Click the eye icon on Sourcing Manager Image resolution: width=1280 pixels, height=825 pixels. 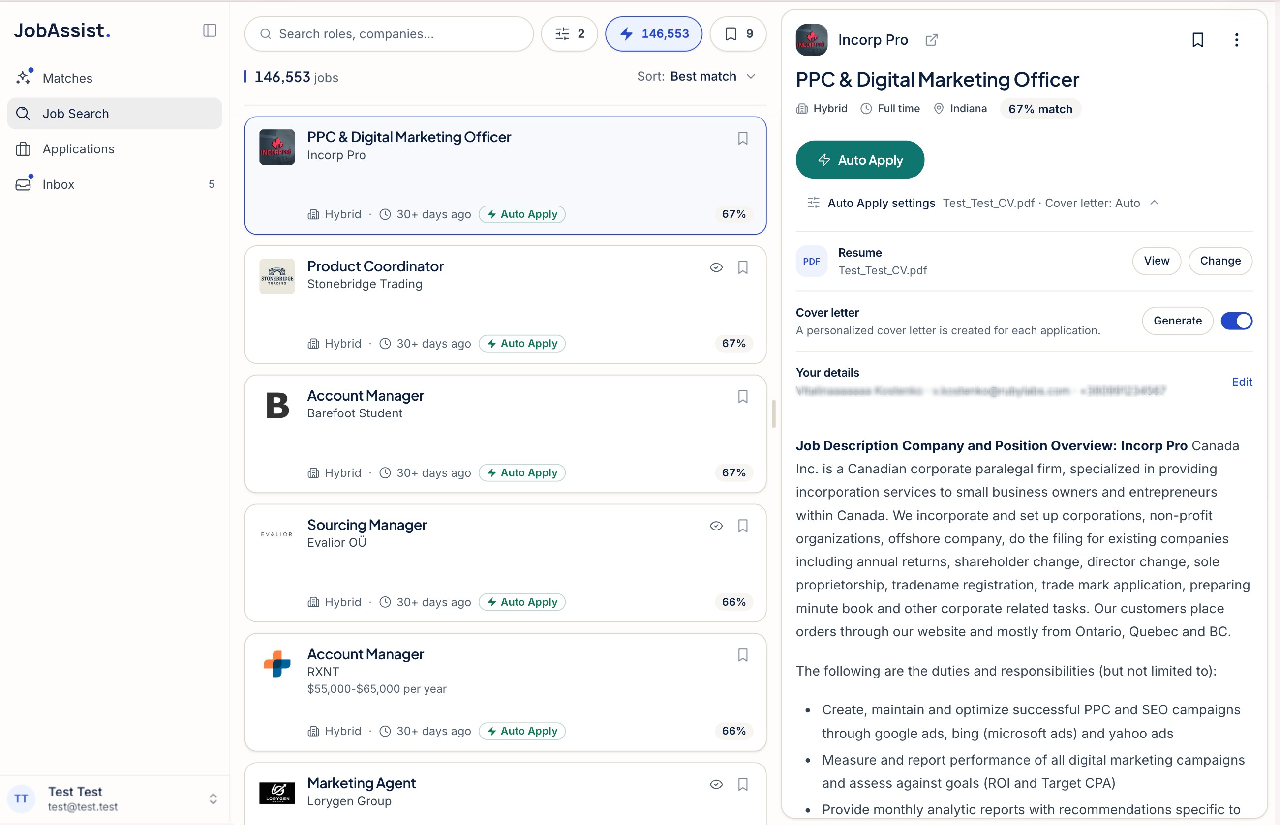click(x=716, y=526)
